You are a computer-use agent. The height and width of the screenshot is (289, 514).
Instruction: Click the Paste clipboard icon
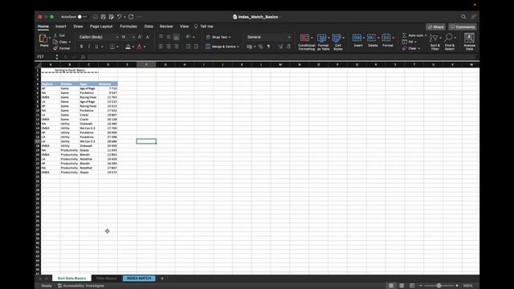point(43,39)
